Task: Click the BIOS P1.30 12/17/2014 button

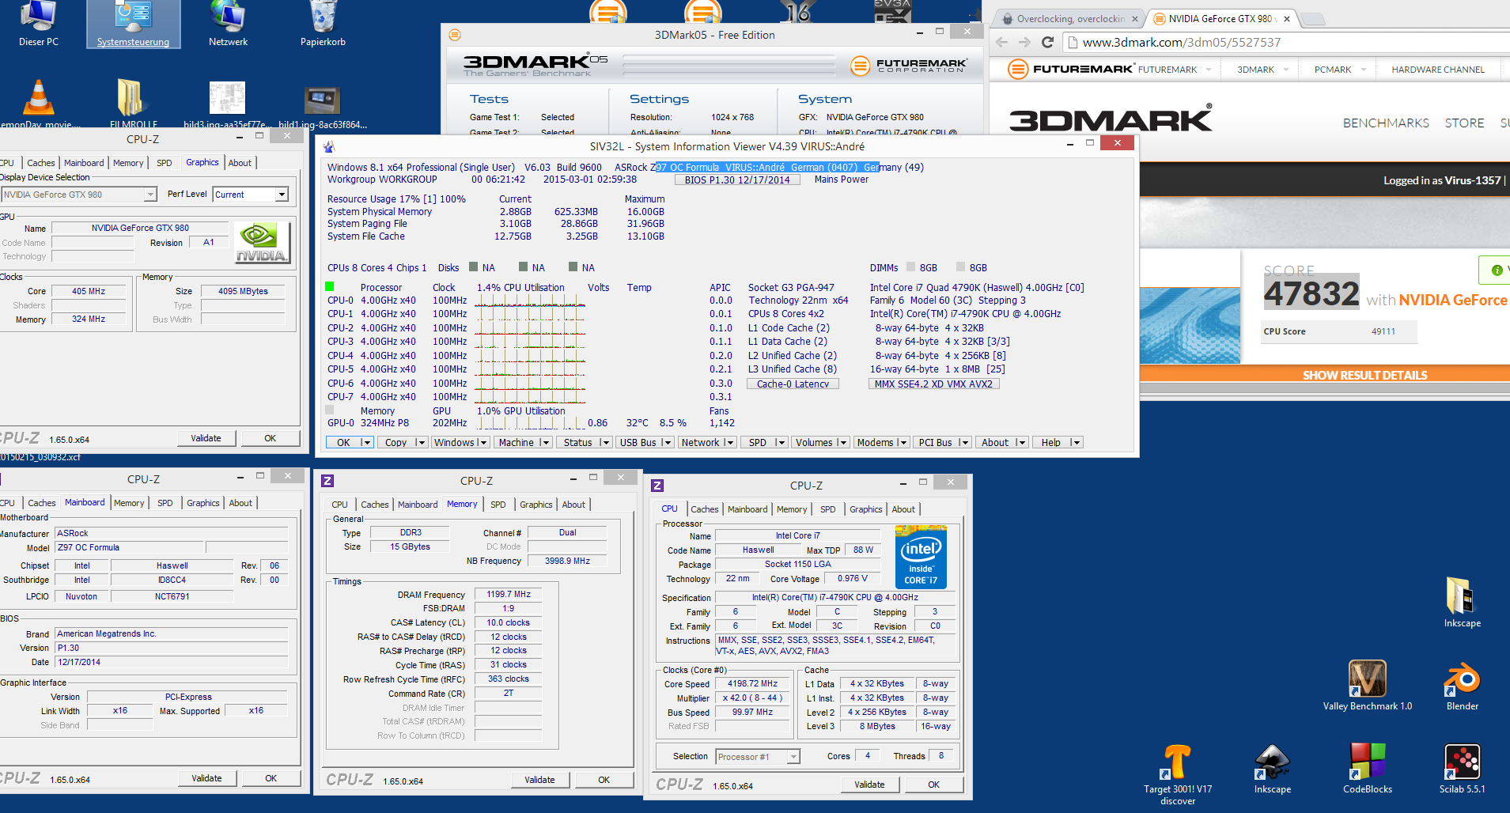Action: pos(737,180)
